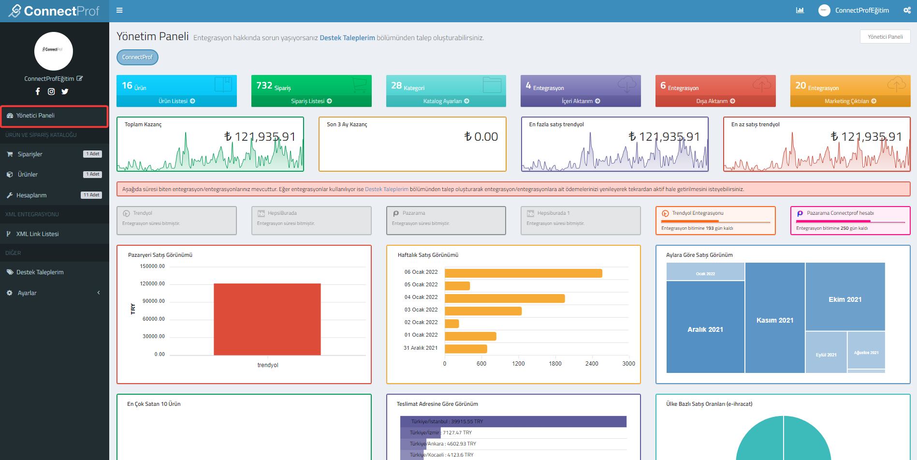
Task: Open the Sipariş Listesi link
Action: tap(311, 101)
